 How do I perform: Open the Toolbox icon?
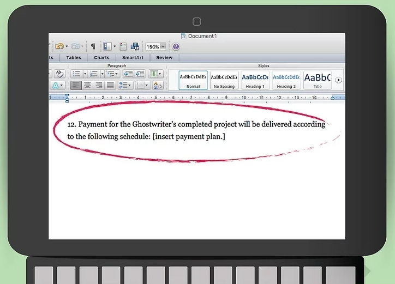tap(123, 46)
